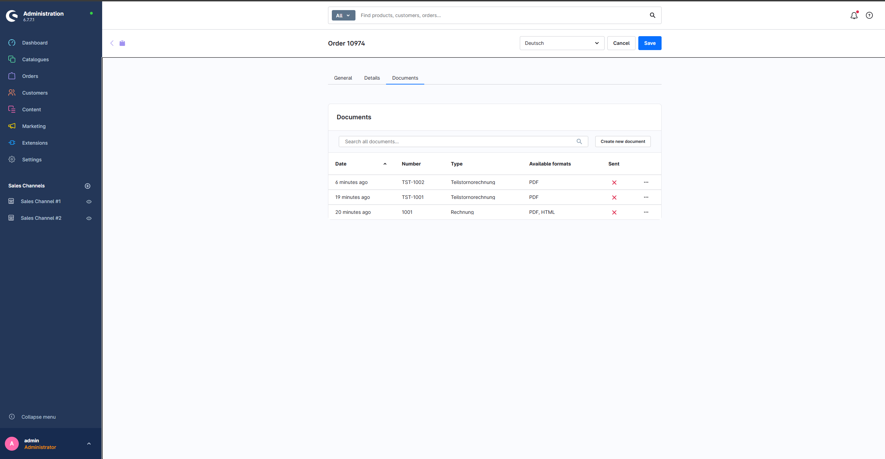Screen dimensions: 885x459
Task: Click Create new document button
Action: tap(622, 142)
